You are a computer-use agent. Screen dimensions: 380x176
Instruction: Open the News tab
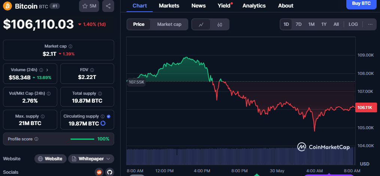point(198,6)
